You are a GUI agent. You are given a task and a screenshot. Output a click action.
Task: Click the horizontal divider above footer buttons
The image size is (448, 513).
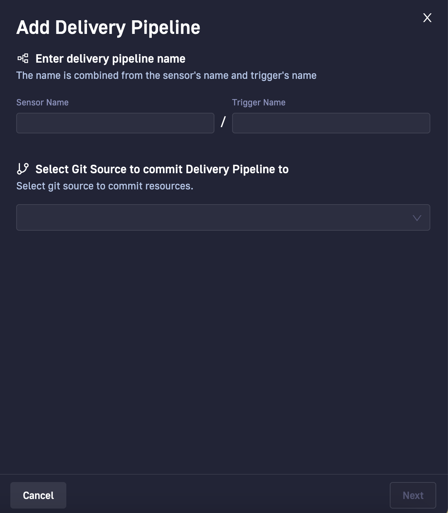point(224,474)
